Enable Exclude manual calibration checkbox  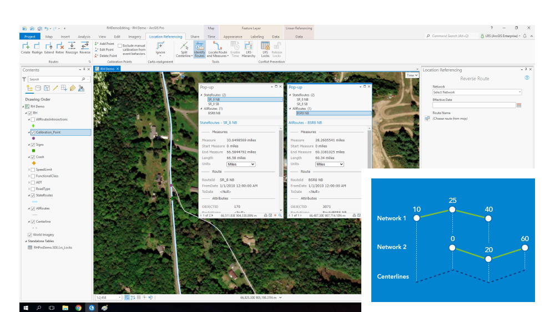120,45
